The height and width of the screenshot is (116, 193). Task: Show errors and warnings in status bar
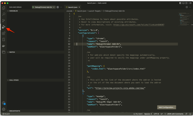[x=6, y=114]
